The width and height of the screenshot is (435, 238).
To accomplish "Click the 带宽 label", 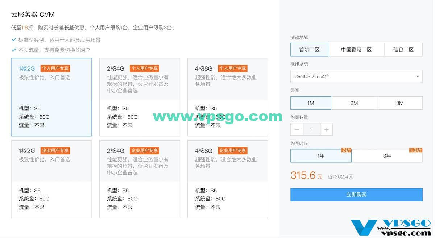I will click(295, 90).
